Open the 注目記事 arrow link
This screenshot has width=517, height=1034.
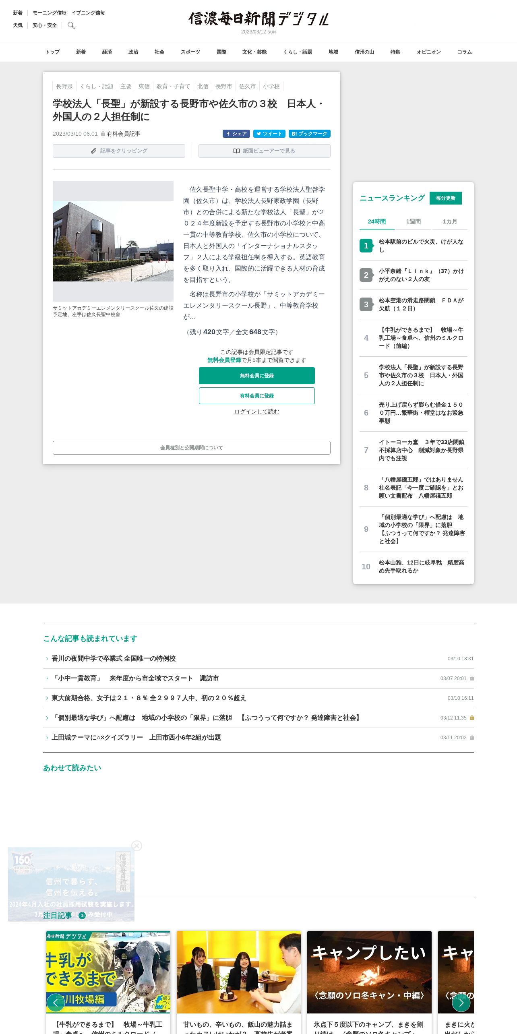point(82,915)
